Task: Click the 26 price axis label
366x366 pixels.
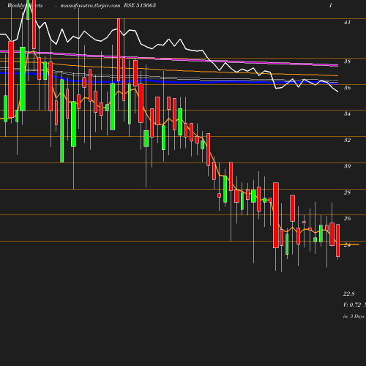Action: [x=347, y=218]
